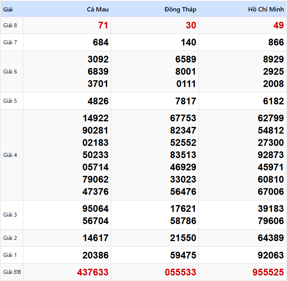Select the Giải 5 row label
Viewport: 287px width, 281px height.
point(10,101)
